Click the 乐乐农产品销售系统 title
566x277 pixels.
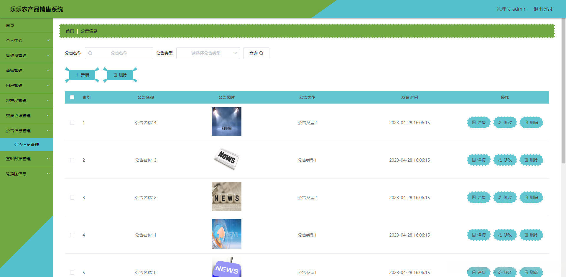(x=37, y=9)
